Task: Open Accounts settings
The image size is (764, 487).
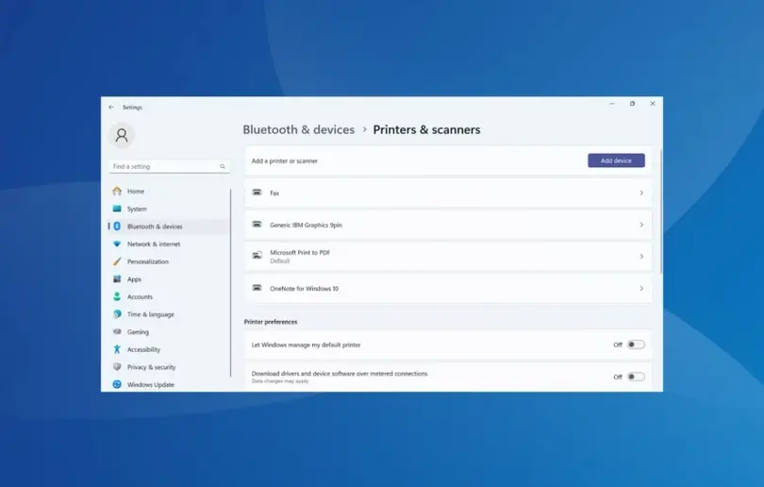Action: pyautogui.click(x=169, y=296)
